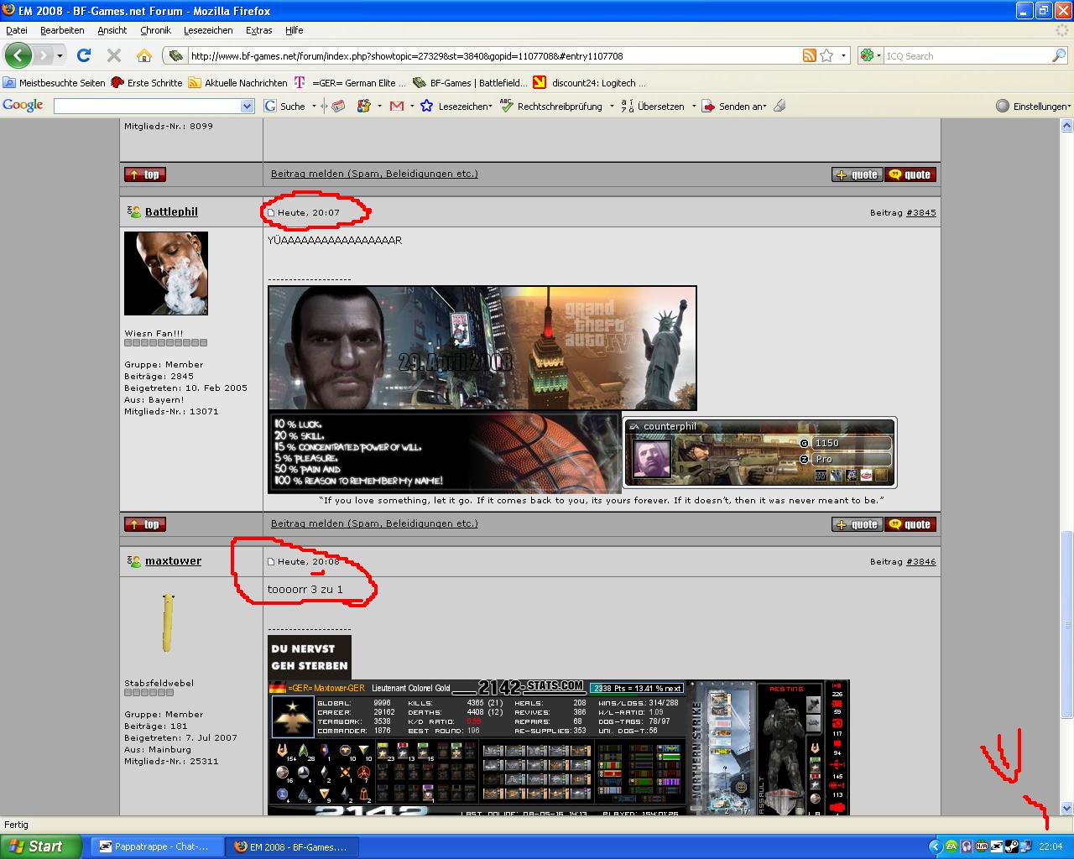Click the Google News toolbar icon

coord(338,106)
